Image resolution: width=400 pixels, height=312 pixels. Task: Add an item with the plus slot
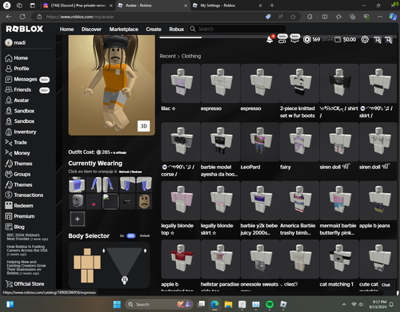tap(78, 219)
